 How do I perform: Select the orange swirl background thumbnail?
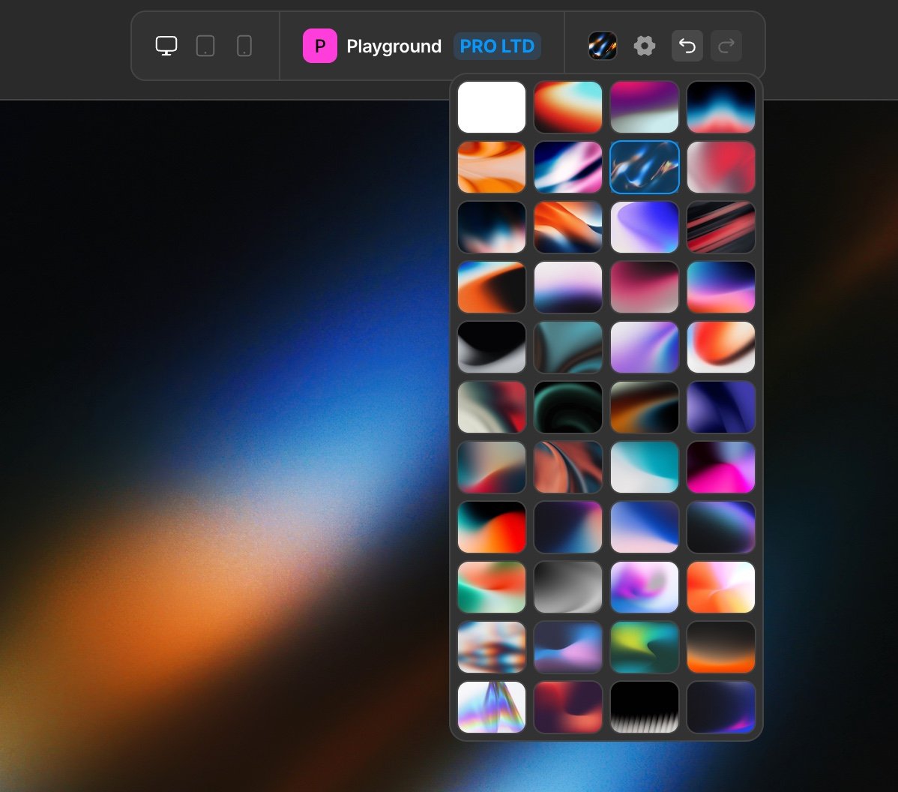point(492,167)
